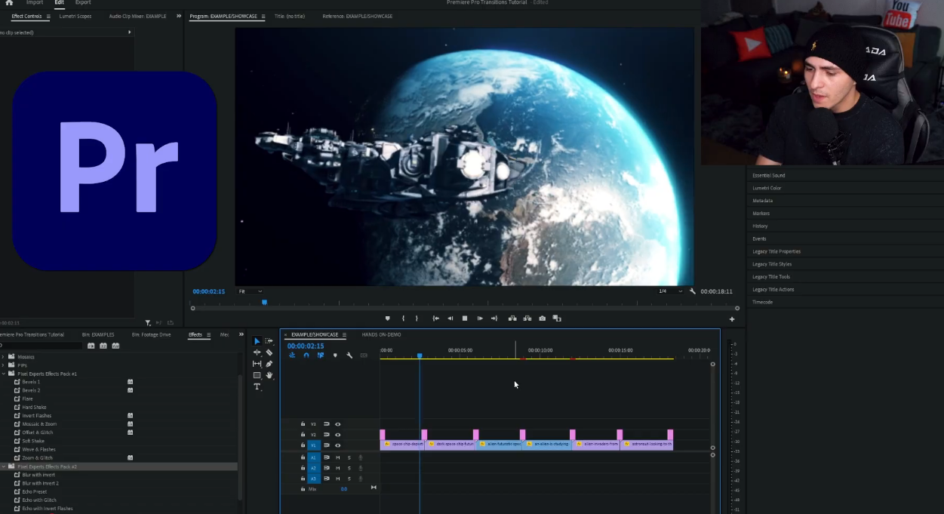Collapse Pixel Experts Effects Pack #1

pos(2,374)
